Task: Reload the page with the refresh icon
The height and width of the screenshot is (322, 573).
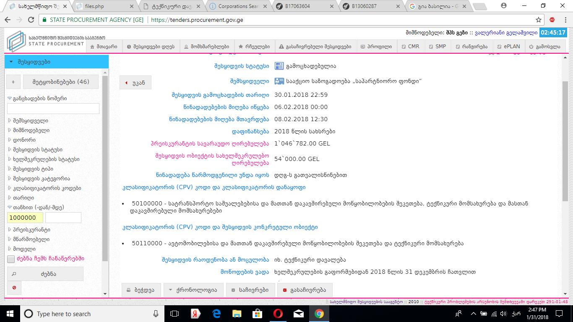Action: pyautogui.click(x=31, y=20)
